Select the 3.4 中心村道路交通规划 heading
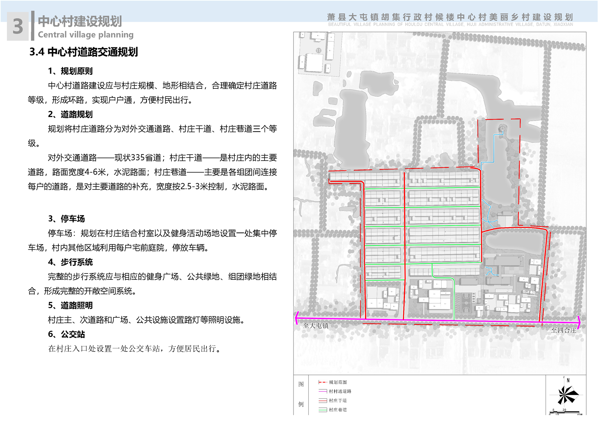The image size is (598, 422). [x=84, y=52]
